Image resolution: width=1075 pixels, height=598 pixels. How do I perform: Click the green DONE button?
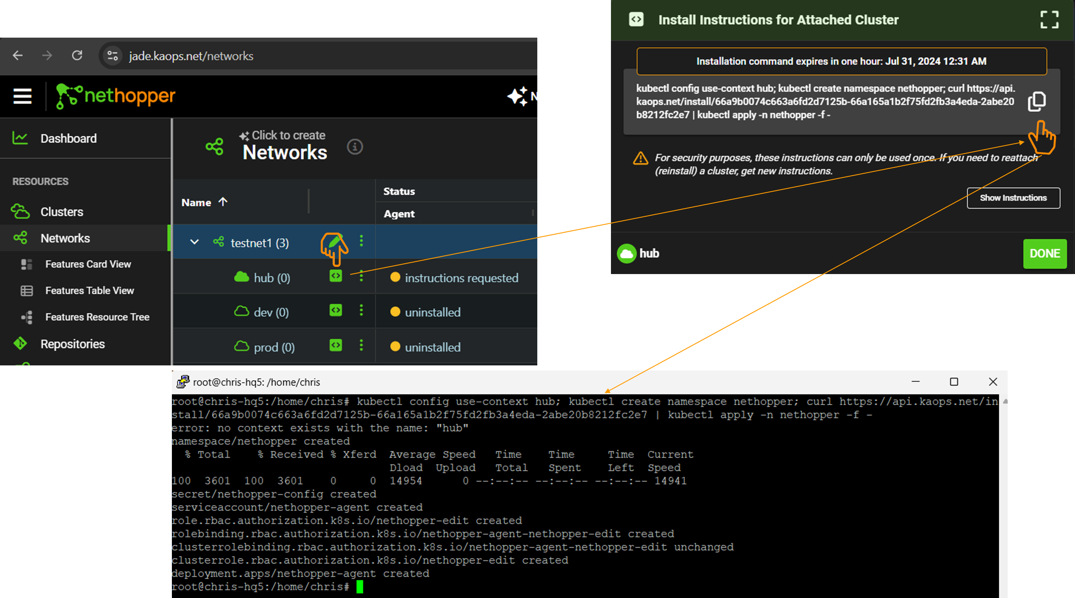(x=1045, y=253)
